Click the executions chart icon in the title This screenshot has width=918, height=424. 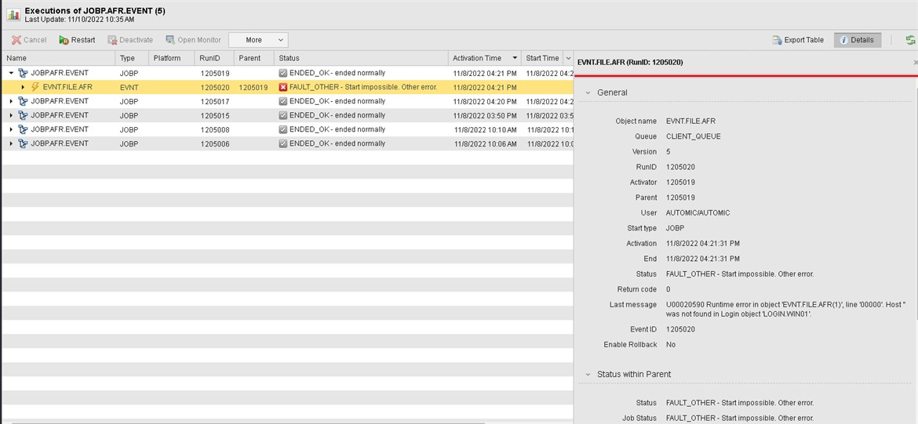13,14
